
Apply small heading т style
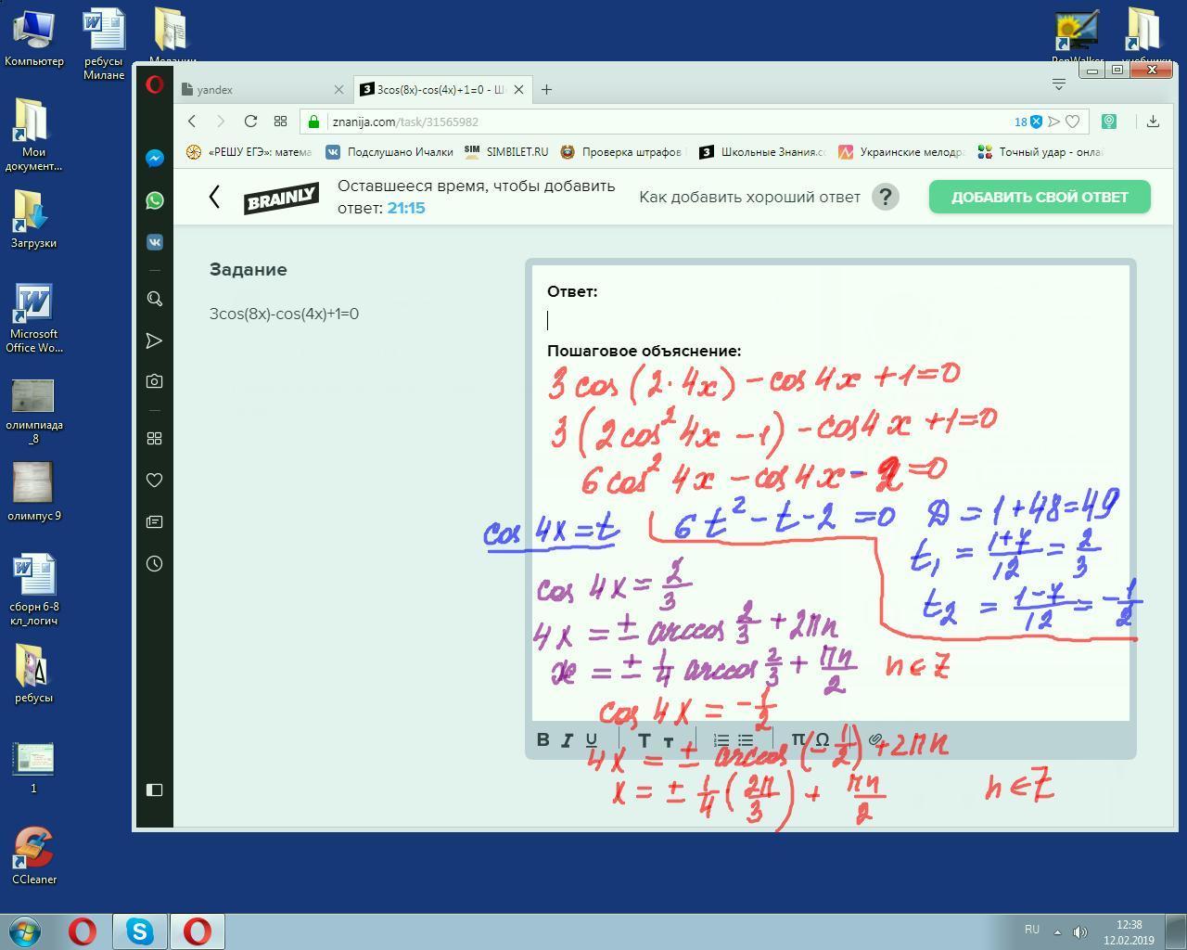tap(669, 740)
